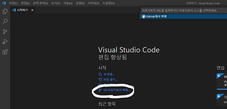The image size is (227, 109).
Task: Open the 터미널(T) menu
Action: click(x=94, y=3)
